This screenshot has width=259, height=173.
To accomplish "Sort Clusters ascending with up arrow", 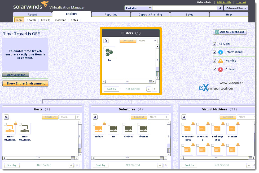I will (x=155, y=89).
